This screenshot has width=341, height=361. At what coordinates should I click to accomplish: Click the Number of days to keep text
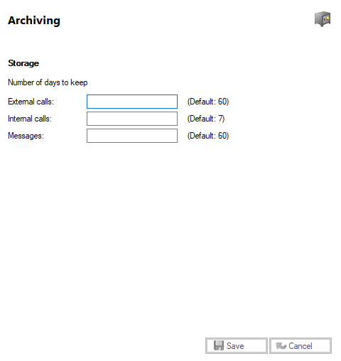(x=48, y=82)
